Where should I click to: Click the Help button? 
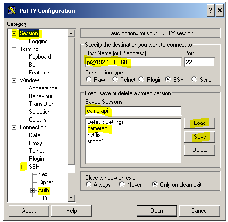pos(71,211)
